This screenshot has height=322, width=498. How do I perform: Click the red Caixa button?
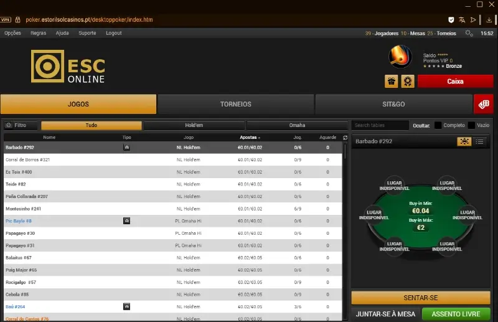[x=455, y=82]
